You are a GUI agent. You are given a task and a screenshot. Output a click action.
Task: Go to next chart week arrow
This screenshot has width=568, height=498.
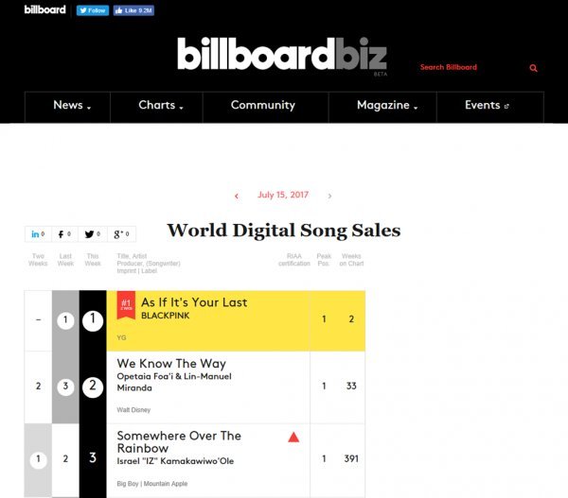click(329, 196)
